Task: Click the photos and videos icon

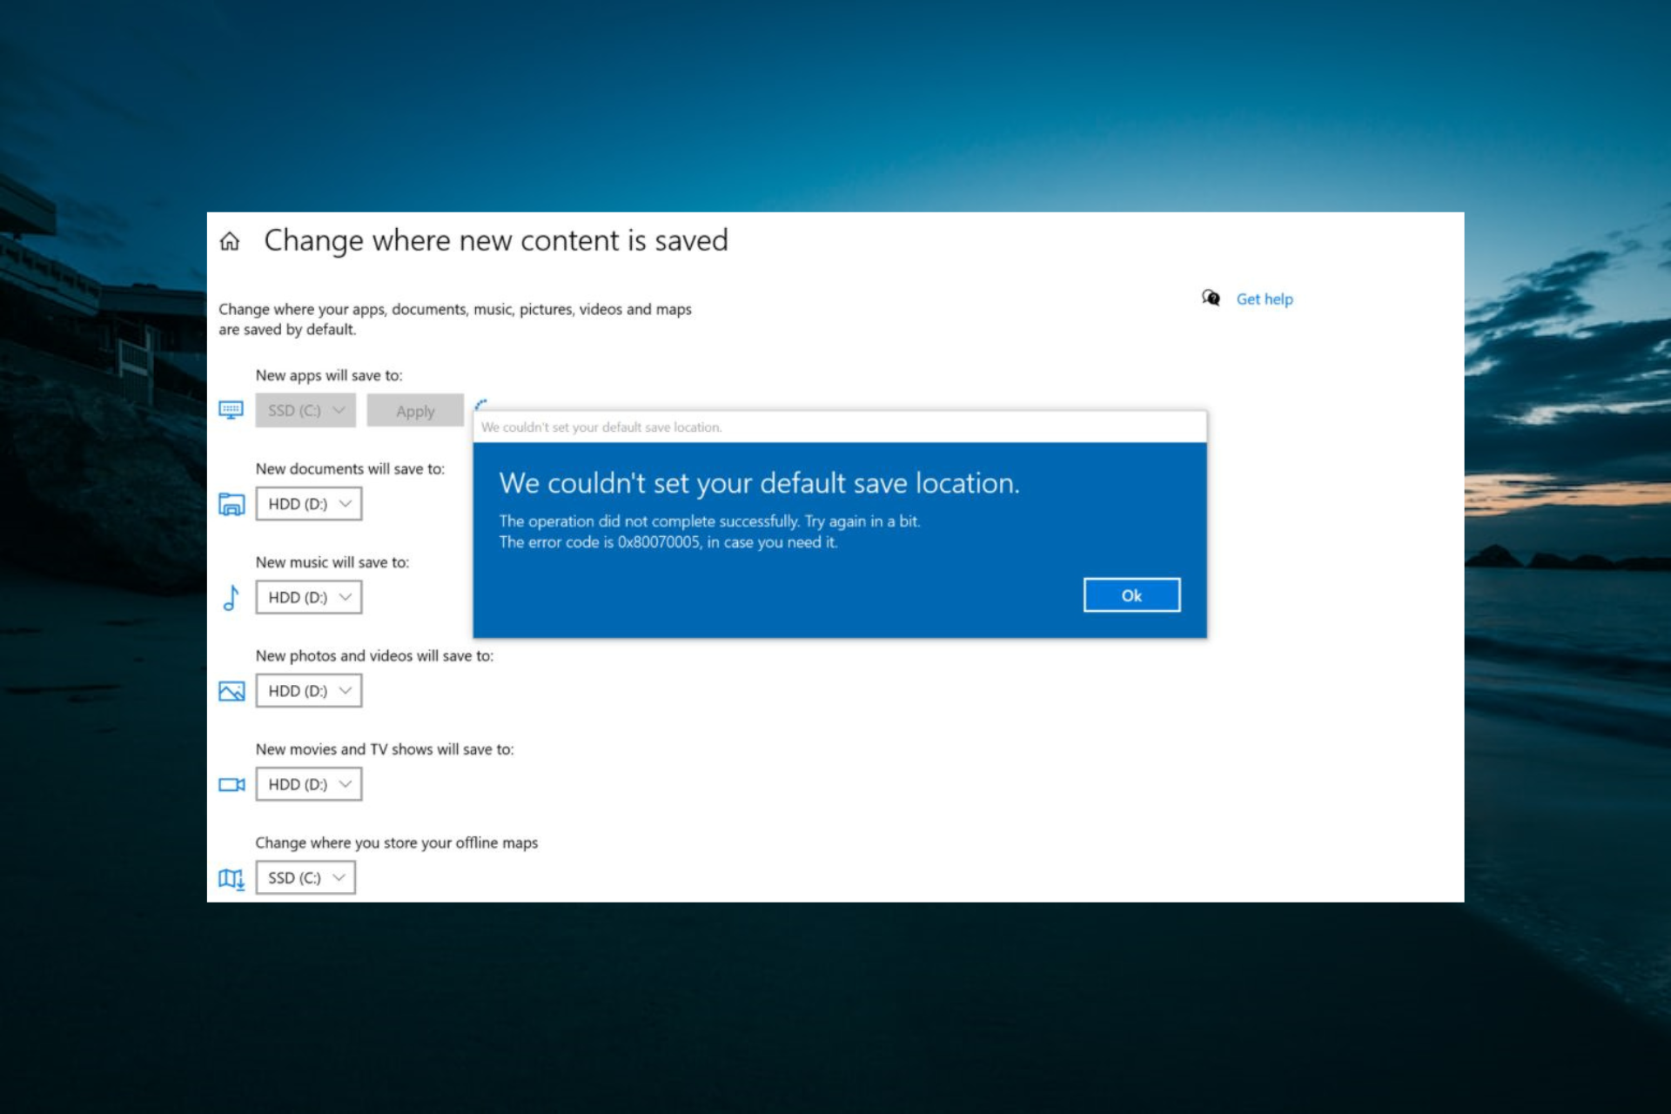Action: click(230, 690)
